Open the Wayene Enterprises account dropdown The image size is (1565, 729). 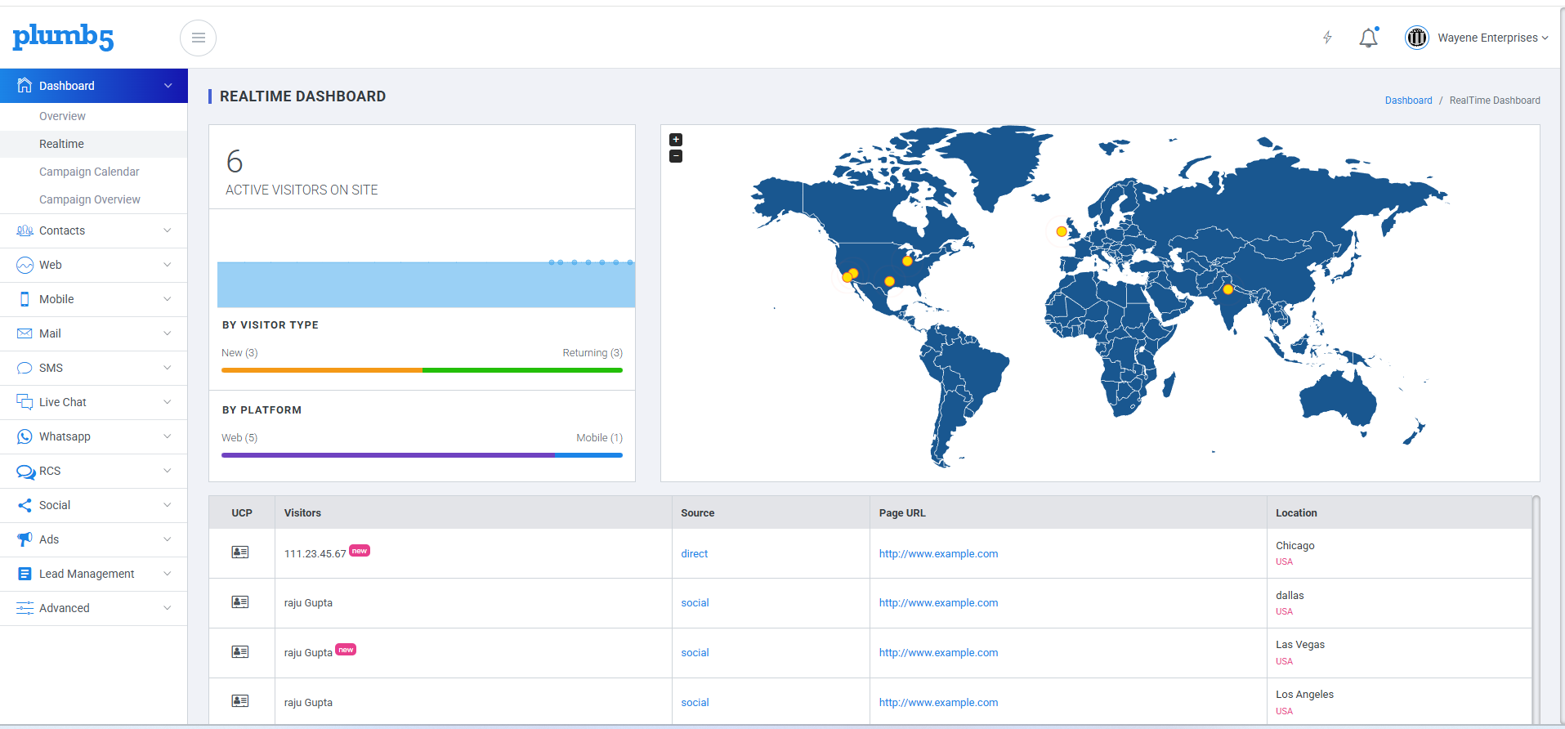click(1493, 38)
